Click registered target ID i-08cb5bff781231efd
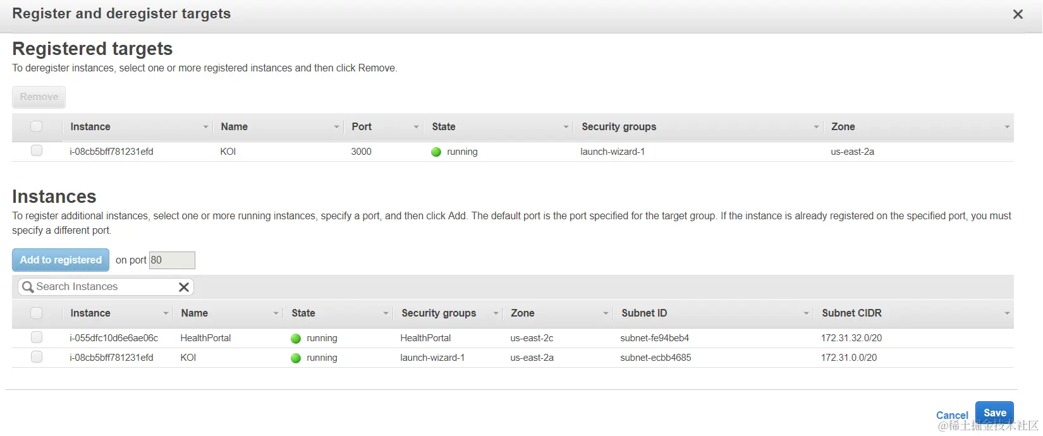The width and height of the screenshot is (1043, 436). [x=111, y=152]
